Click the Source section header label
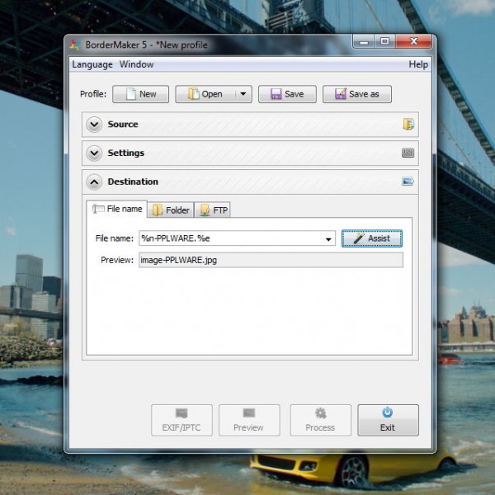The image size is (495, 495). [x=123, y=125]
